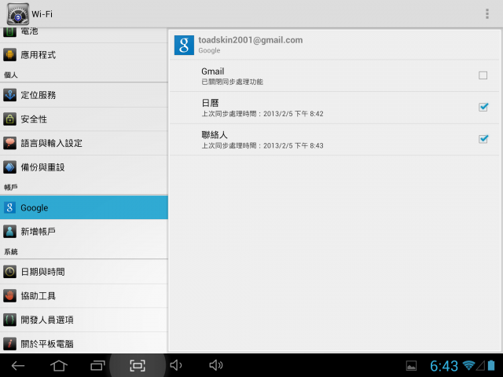503x377 pixels.
Task: Open 開發人員選項
Action: tap(84, 320)
